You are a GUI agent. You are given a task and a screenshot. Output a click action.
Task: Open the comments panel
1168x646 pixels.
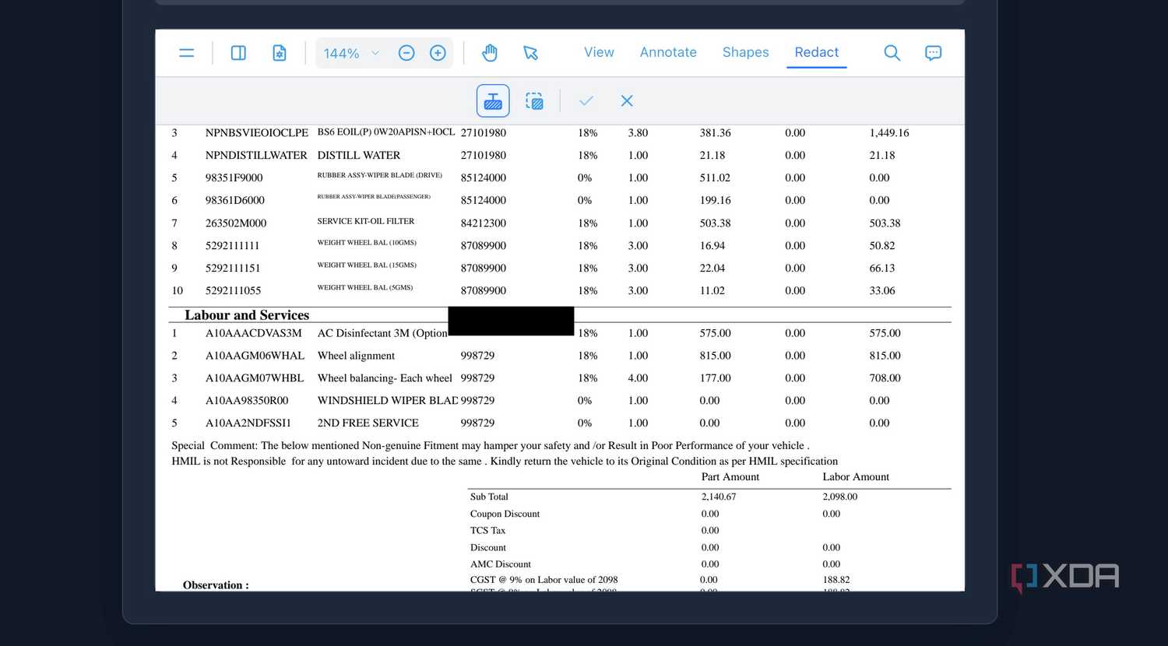[x=933, y=53]
